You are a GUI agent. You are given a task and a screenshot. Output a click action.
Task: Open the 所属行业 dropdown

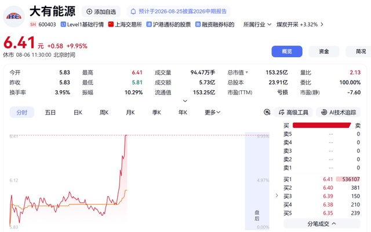click(257, 24)
